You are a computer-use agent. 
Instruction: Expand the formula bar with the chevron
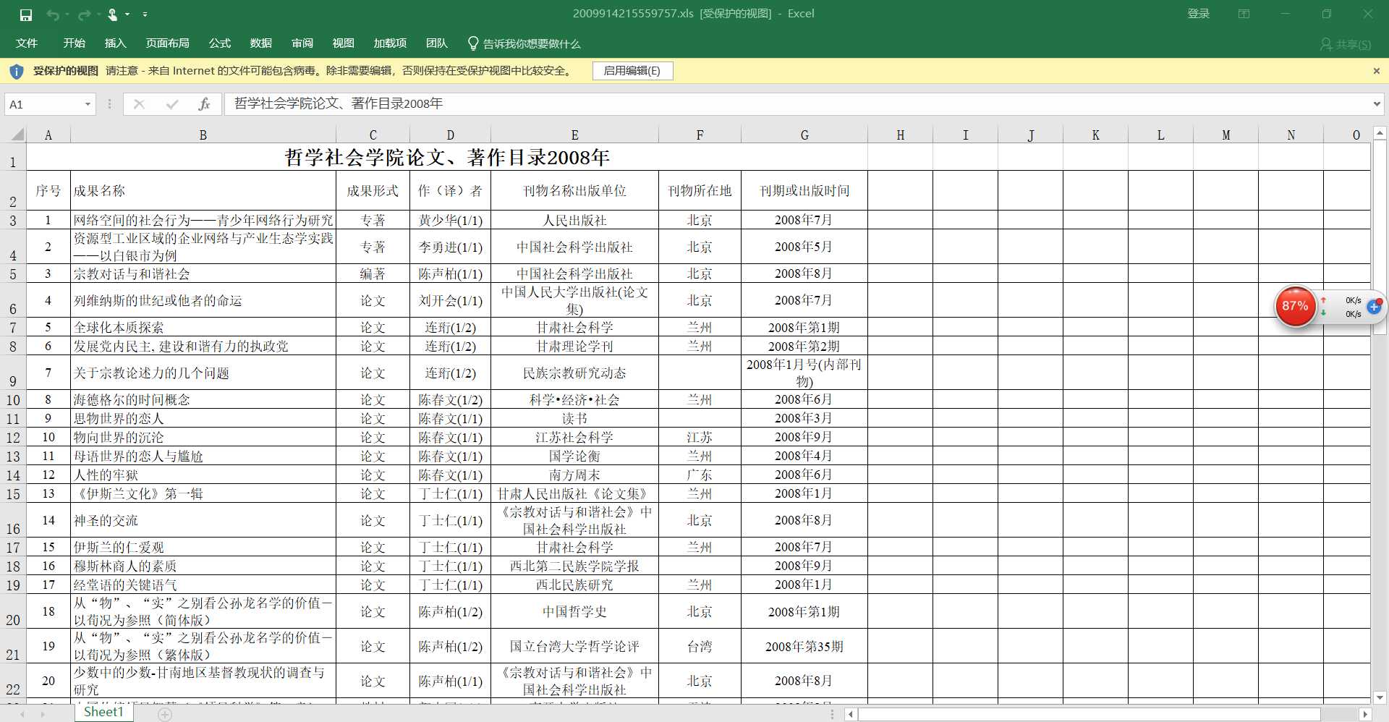tap(1376, 104)
